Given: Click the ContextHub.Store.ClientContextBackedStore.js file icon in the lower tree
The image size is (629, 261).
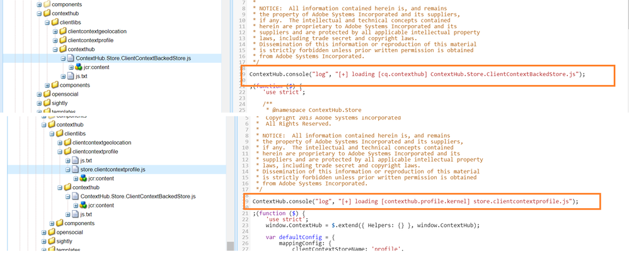Looking at the screenshot, I should tap(75, 197).
